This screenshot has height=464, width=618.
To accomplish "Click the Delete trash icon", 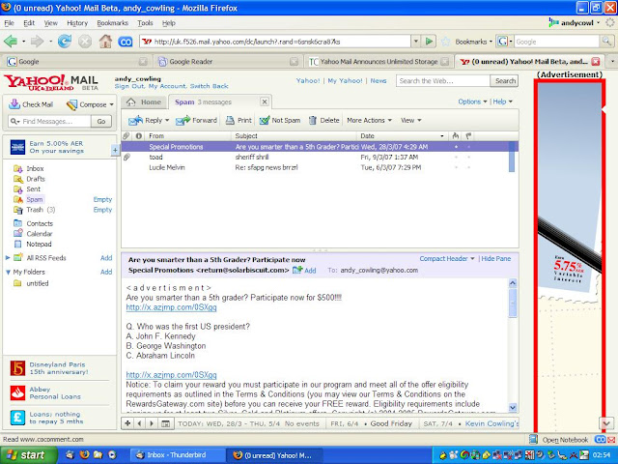I will pos(313,120).
